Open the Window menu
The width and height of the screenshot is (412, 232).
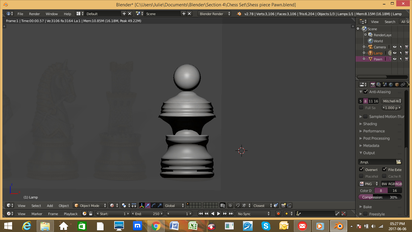pyautogui.click(x=52, y=14)
